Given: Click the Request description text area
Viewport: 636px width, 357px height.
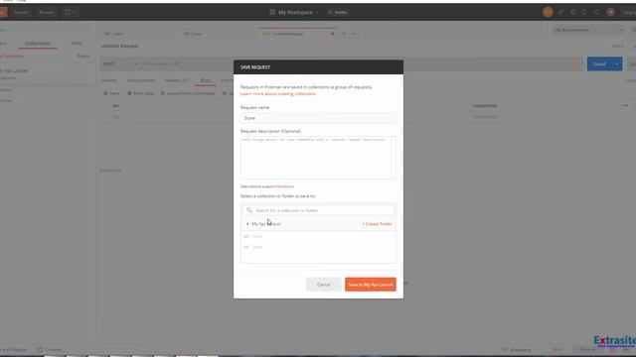Looking at the screenshot, I should (318, 158).
